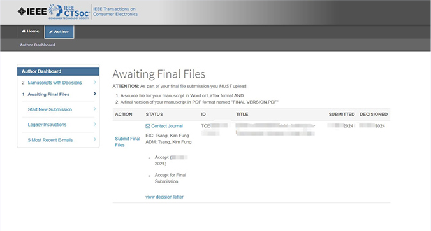Click the Contact Journal link
The width and height of the screenshot is (431, 231).
[x=167, y=126]
